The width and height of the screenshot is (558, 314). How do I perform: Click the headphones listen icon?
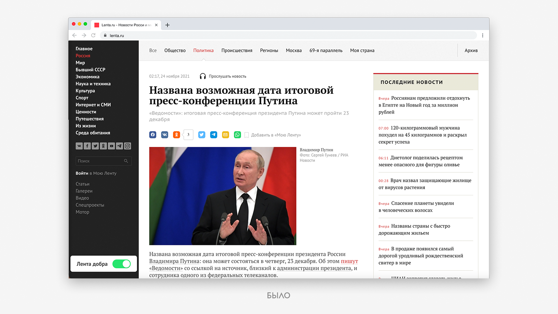click(x=203, y=76)
